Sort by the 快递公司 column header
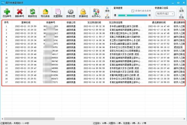The image size is (187, 125). (x=71, y=22)
